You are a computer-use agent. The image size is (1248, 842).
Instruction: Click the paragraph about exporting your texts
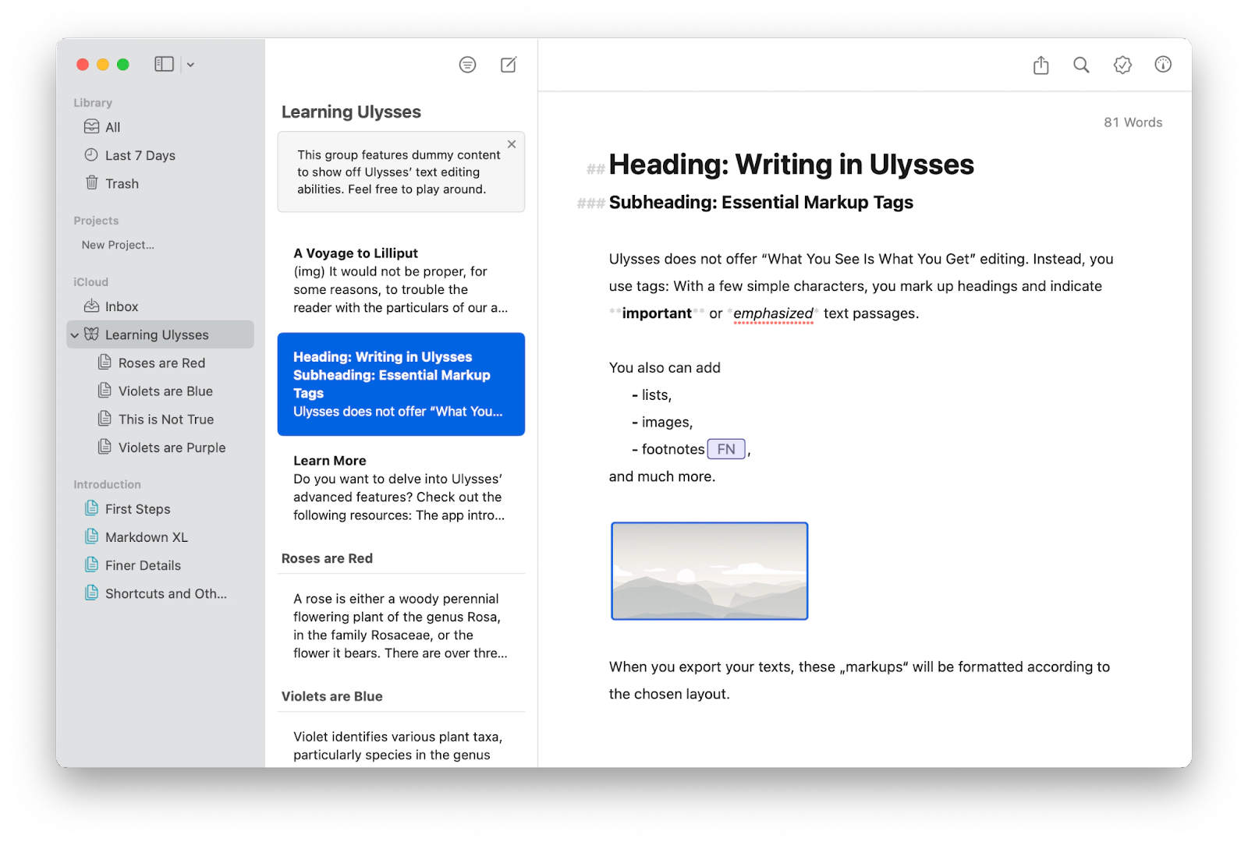tap(860, 681)
